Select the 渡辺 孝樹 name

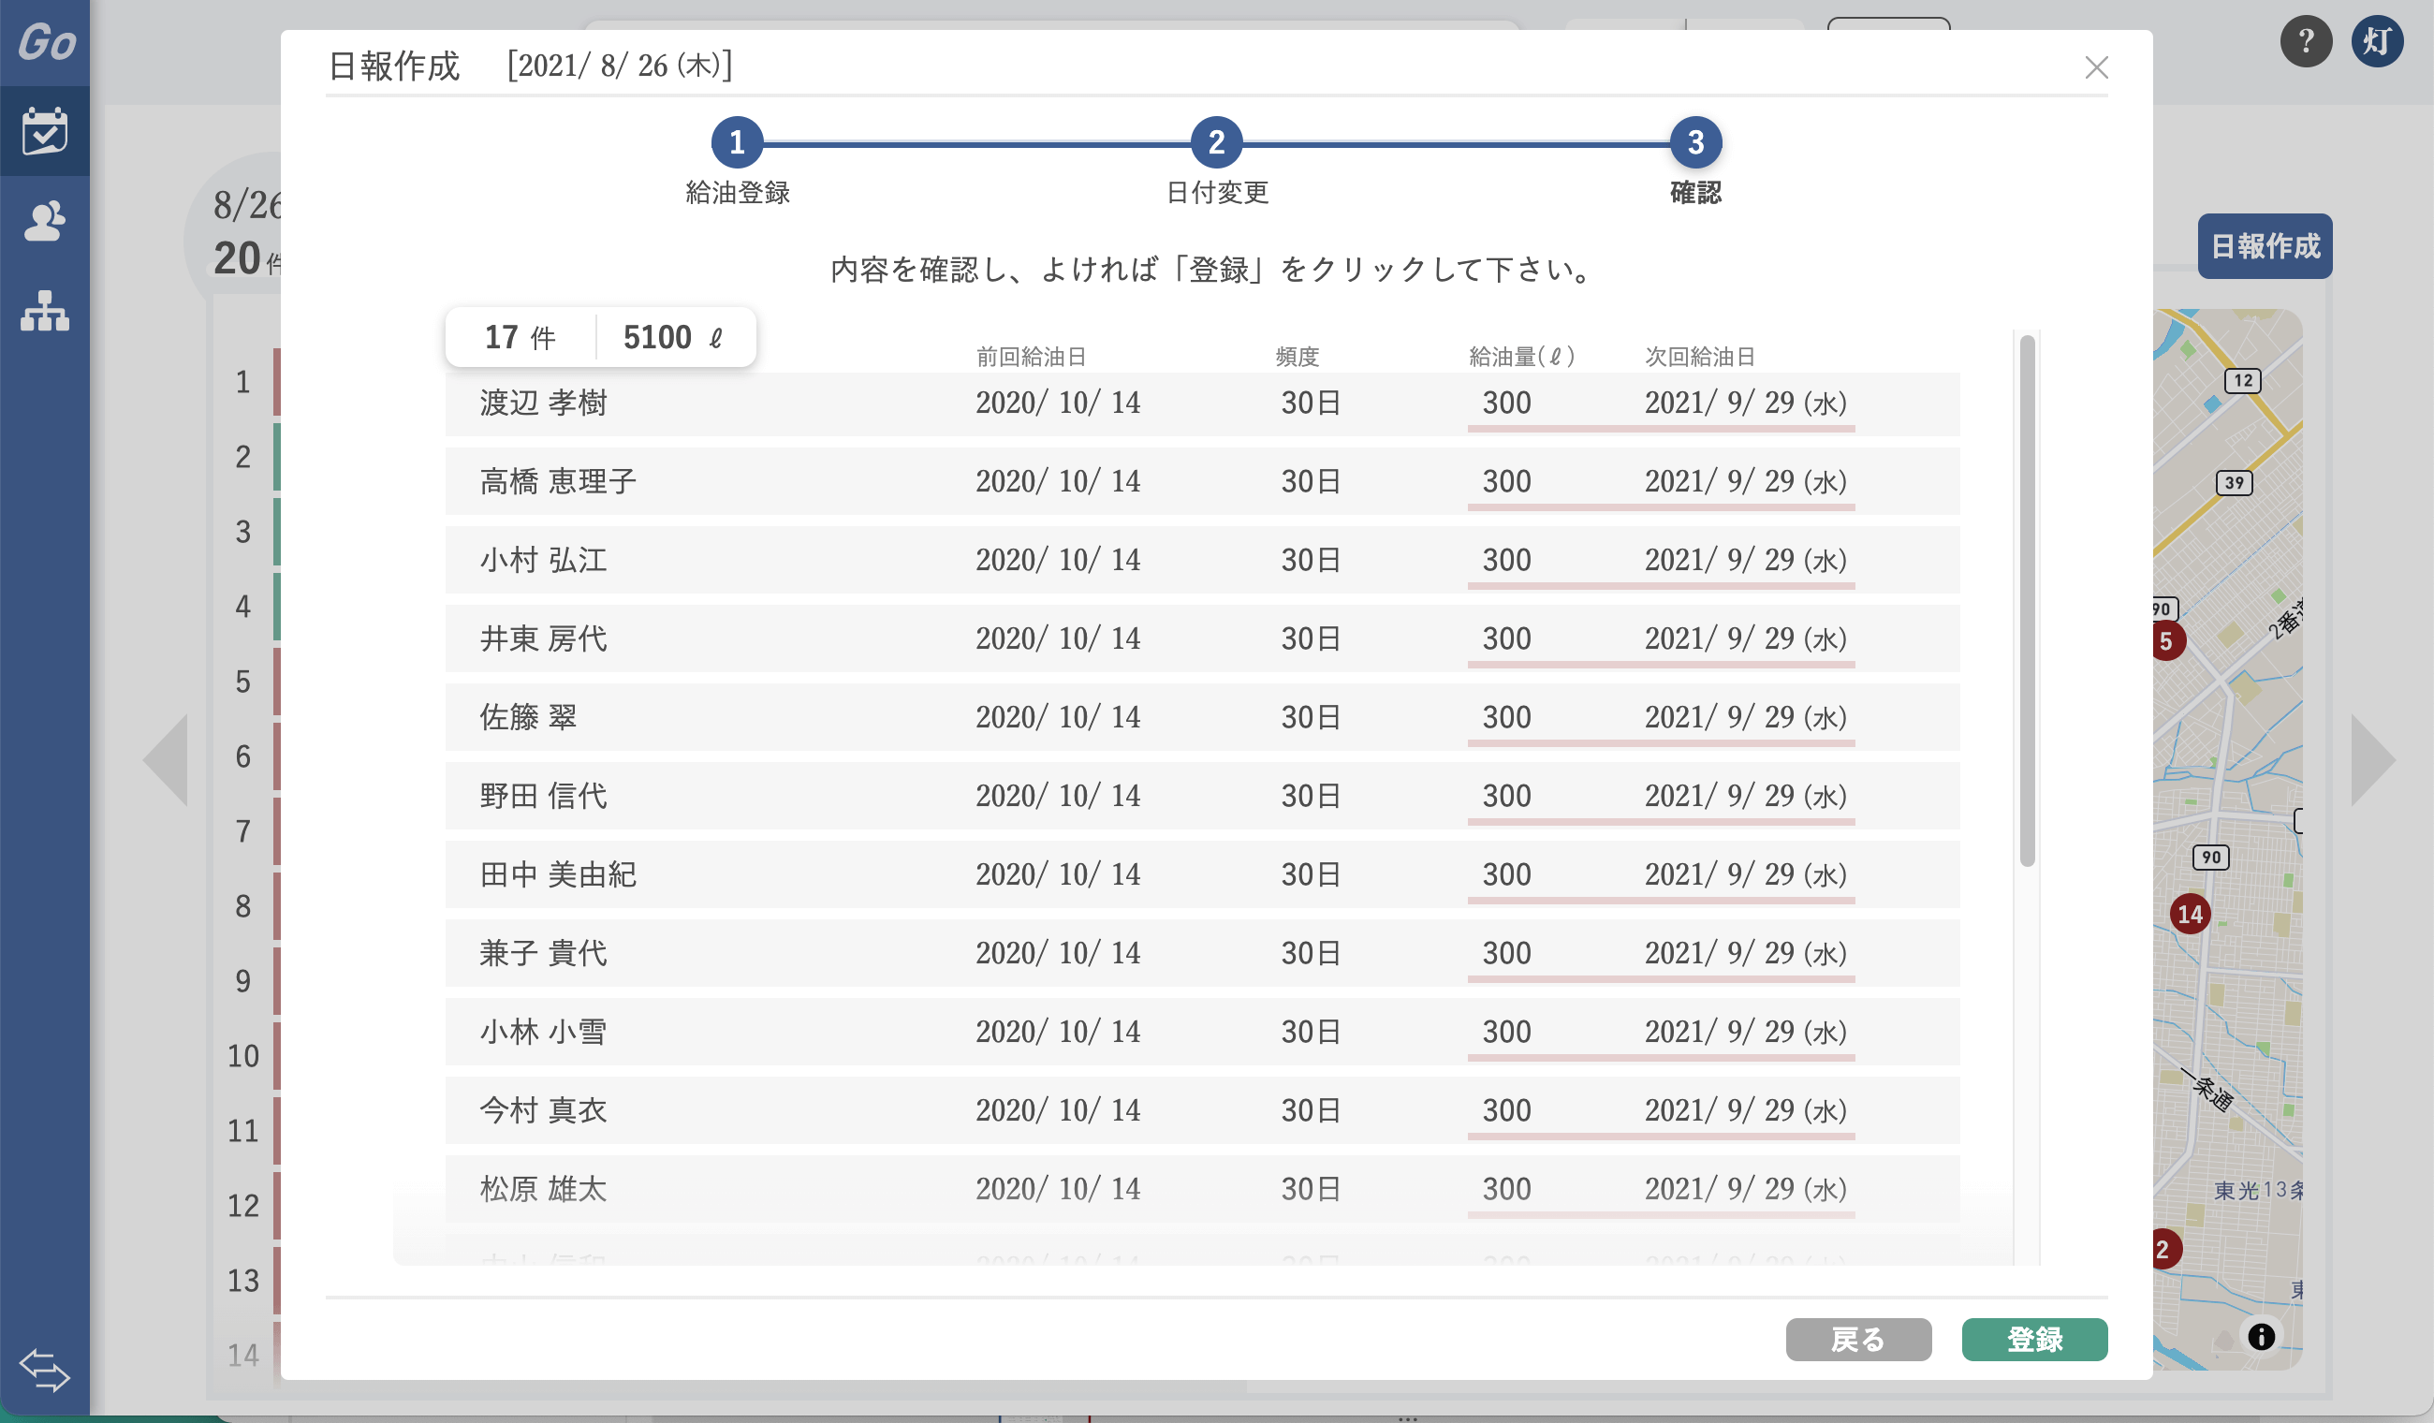543,403
